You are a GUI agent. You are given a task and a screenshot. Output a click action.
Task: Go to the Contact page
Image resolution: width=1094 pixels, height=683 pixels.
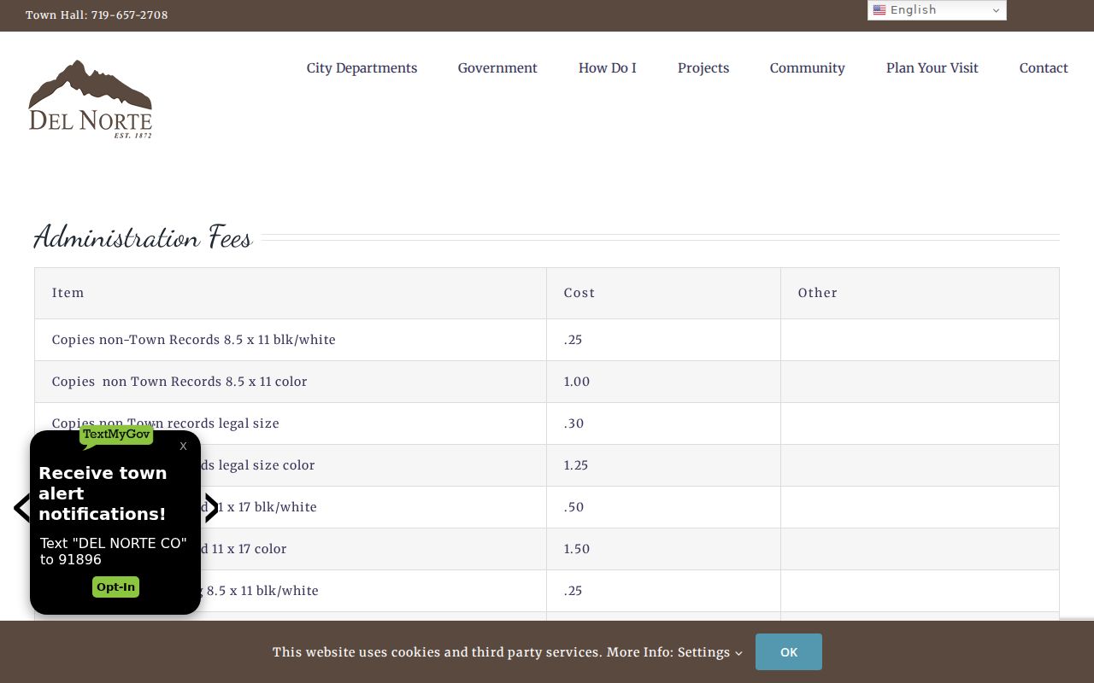coord(1044,68)
